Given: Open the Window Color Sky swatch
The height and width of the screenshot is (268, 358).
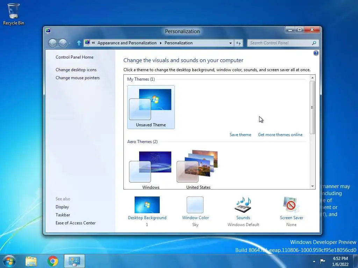Looking at the screenshot, I should 195,205.
